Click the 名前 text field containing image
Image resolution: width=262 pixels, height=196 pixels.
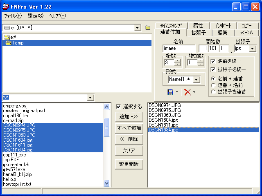178,49
